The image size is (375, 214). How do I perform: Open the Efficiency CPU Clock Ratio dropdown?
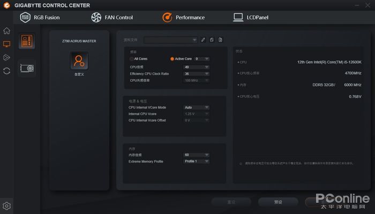197,74
